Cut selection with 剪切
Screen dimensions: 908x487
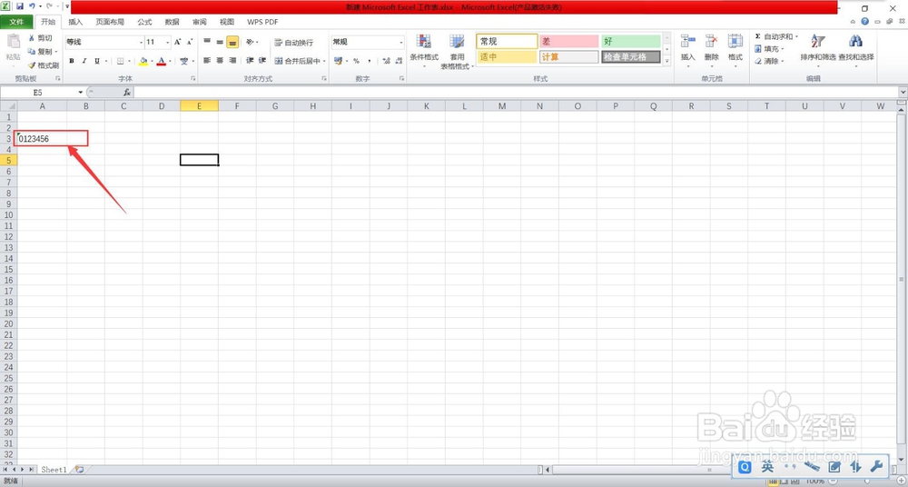click(x=40, y=37)
